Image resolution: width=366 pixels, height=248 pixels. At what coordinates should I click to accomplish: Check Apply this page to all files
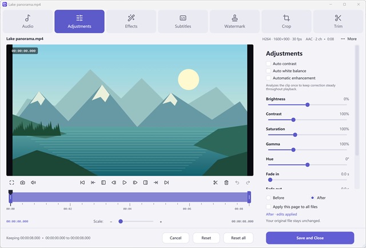pyautogui.click(x=268, y=207)
